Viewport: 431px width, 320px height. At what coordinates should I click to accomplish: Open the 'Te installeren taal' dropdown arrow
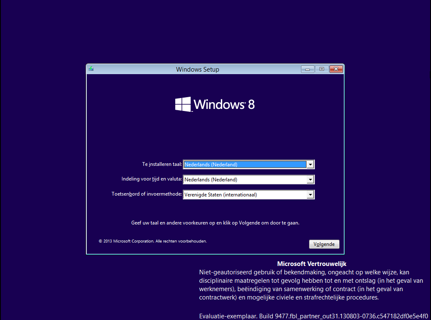(x=310, y=165)
